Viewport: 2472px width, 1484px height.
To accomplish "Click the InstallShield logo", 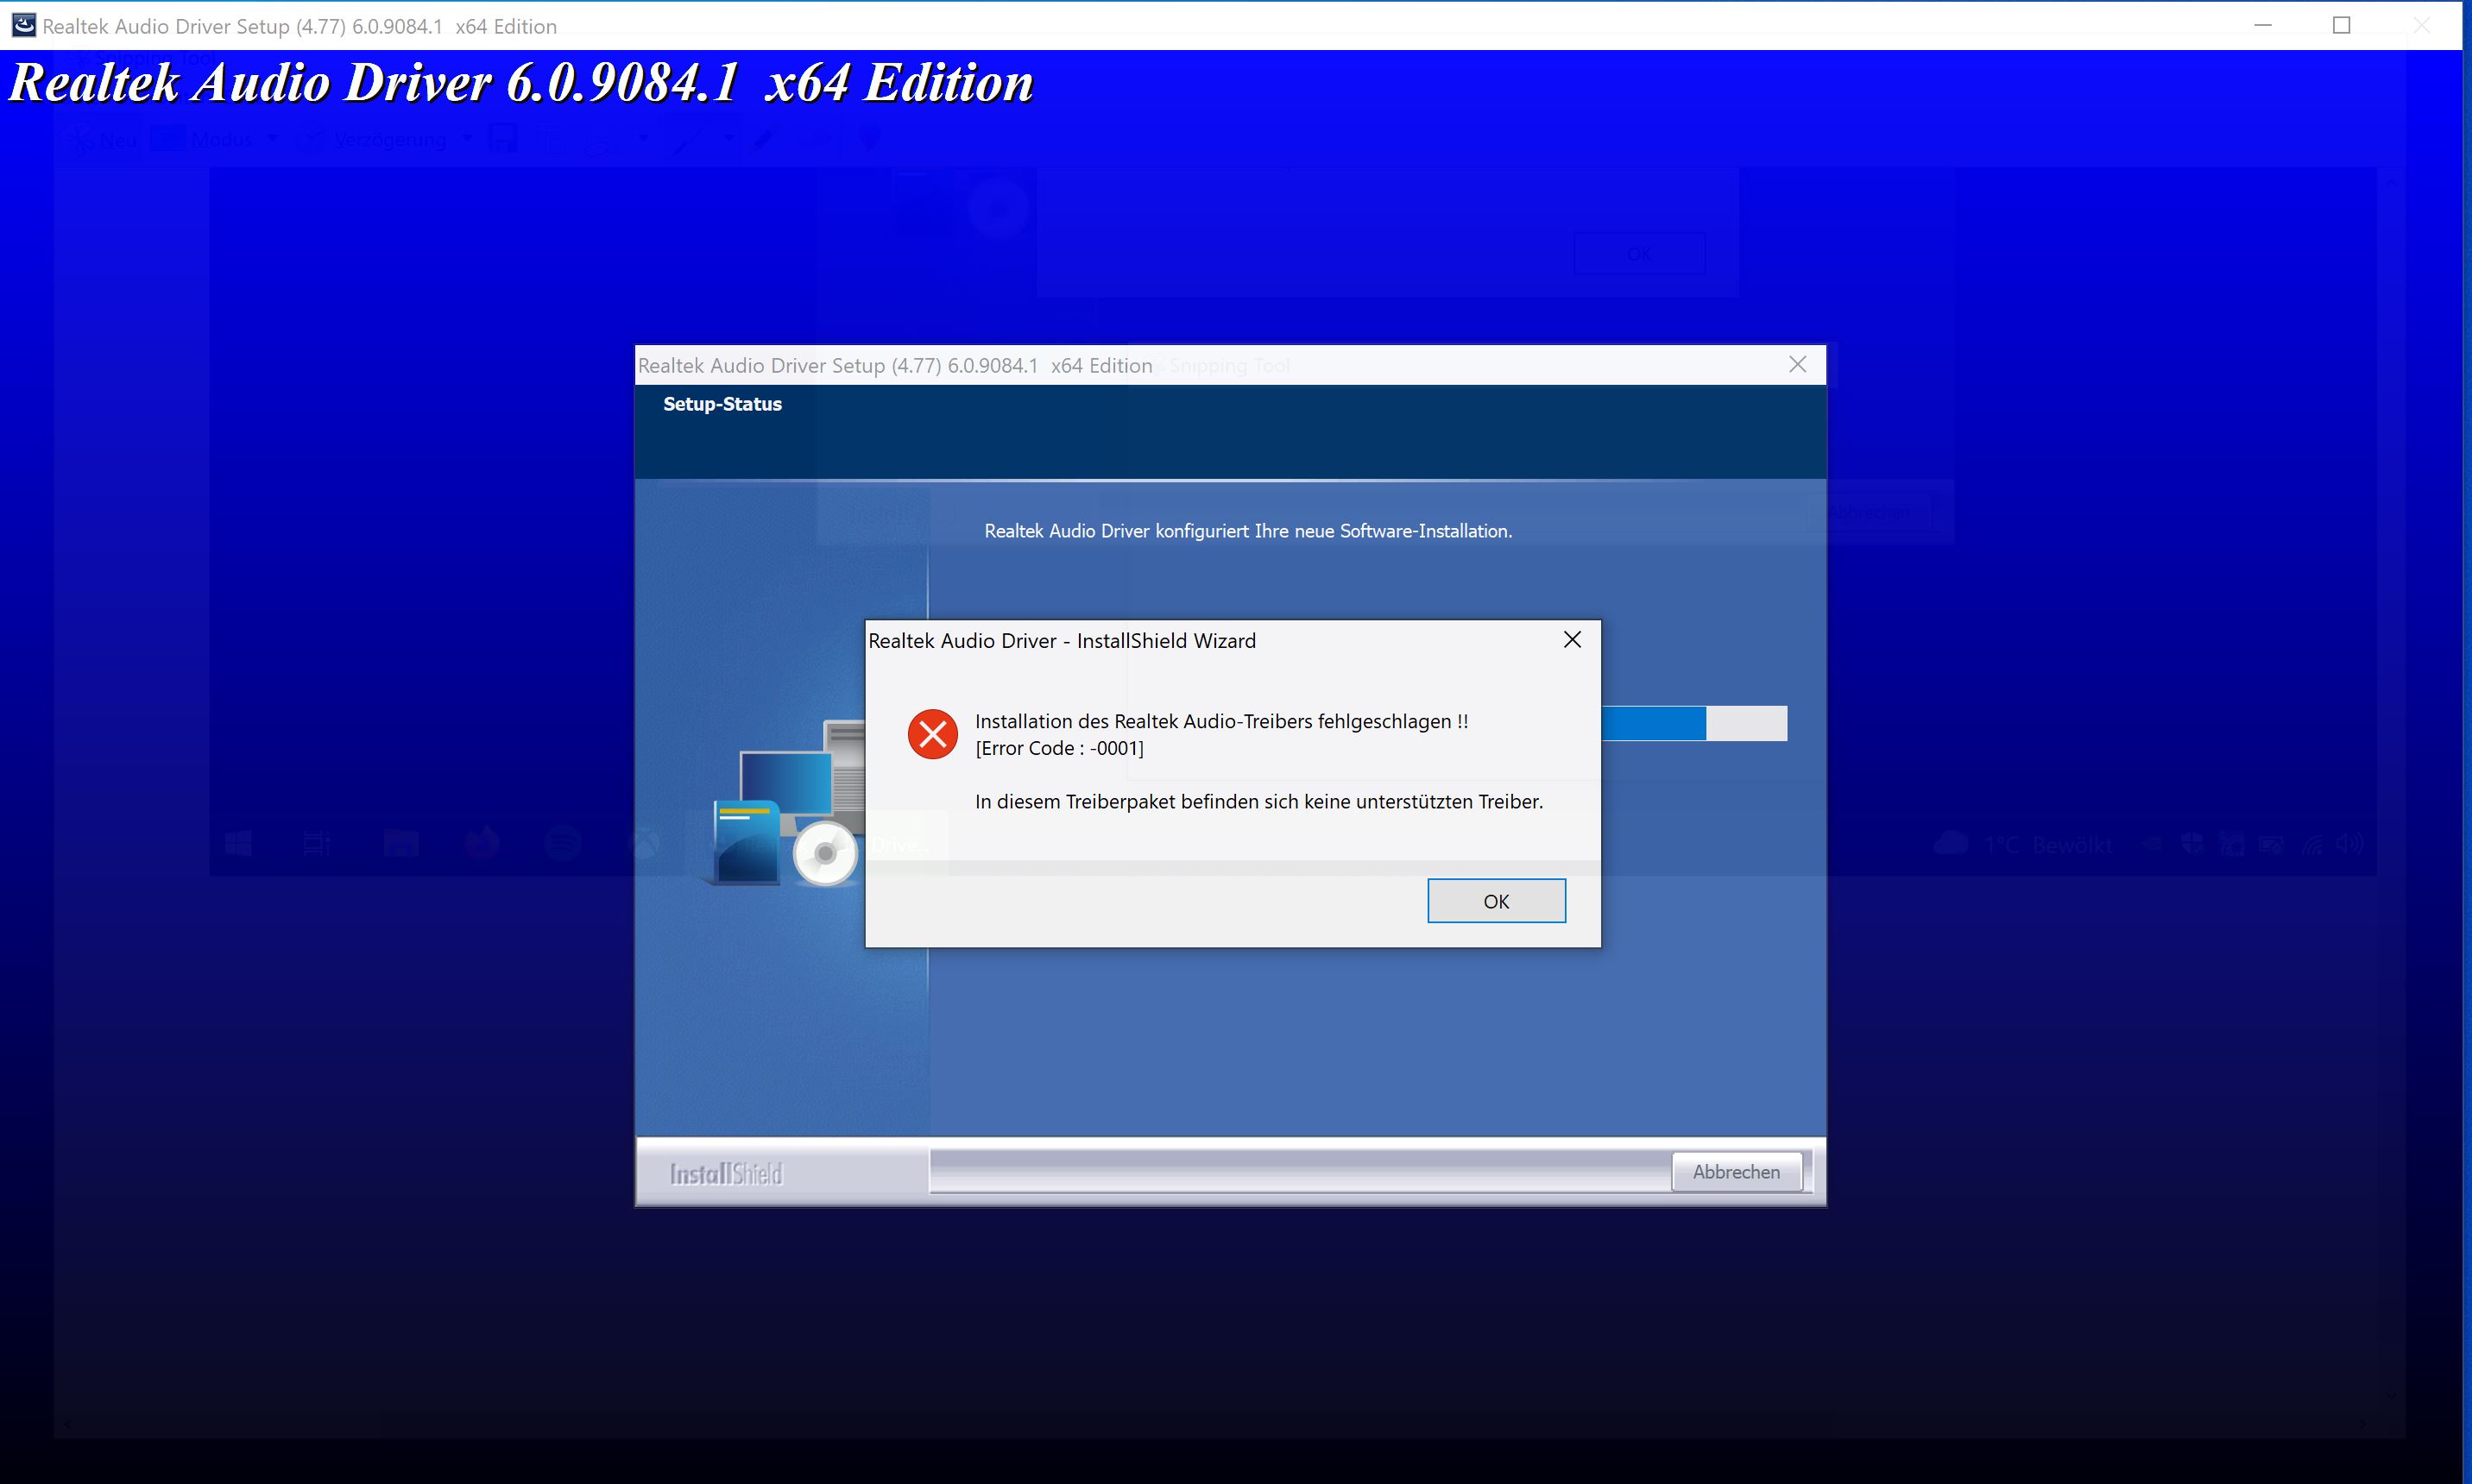I will [725, 1173].
